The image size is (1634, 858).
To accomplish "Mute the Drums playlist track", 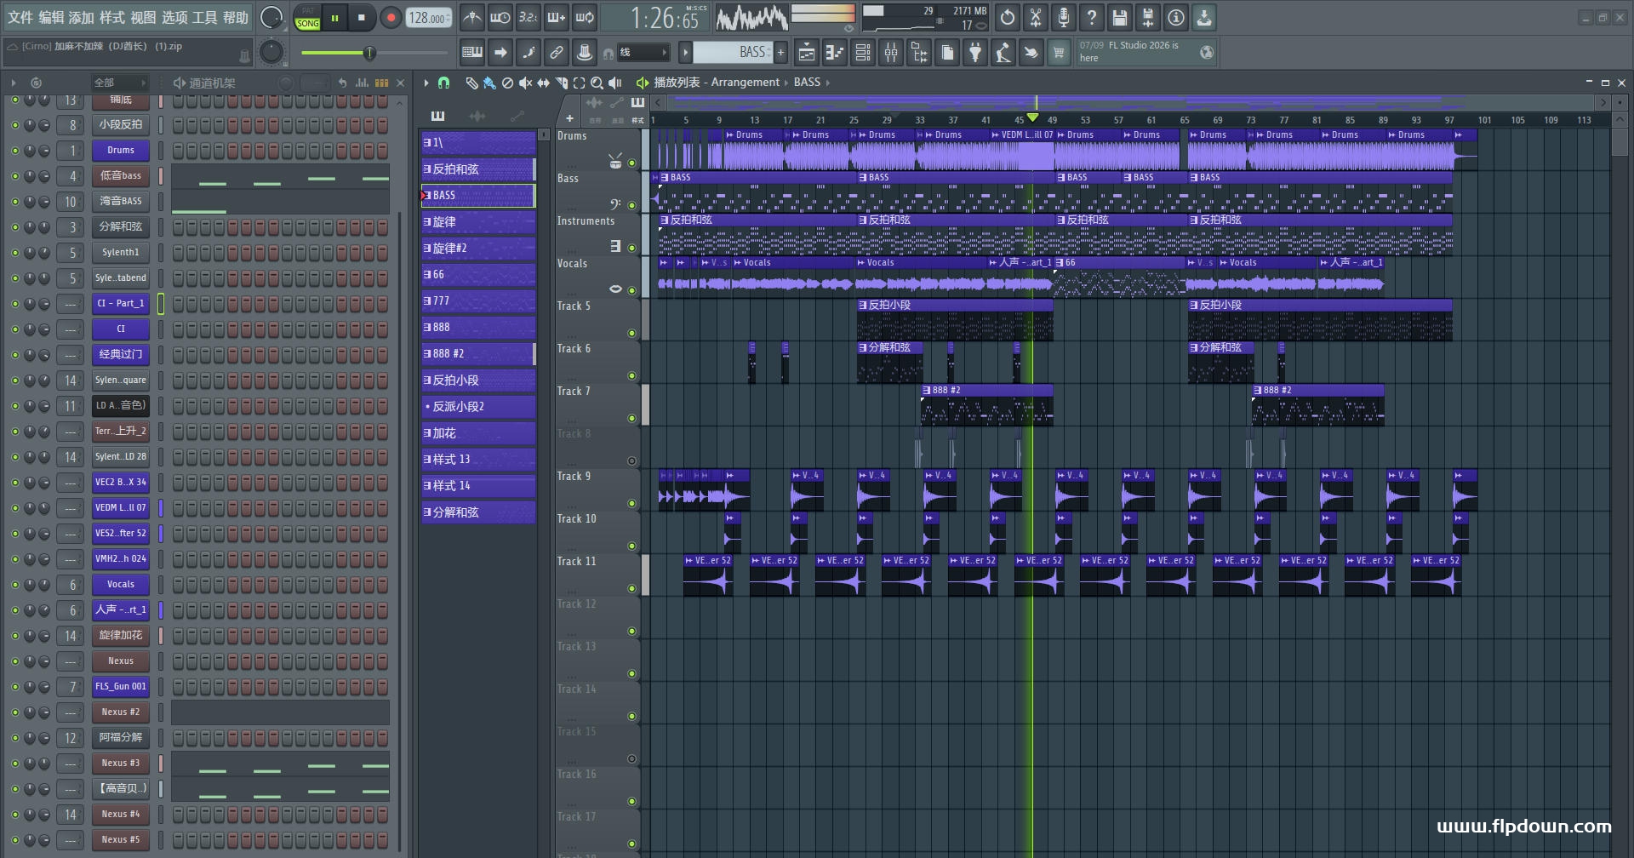I will pos(631,163).
